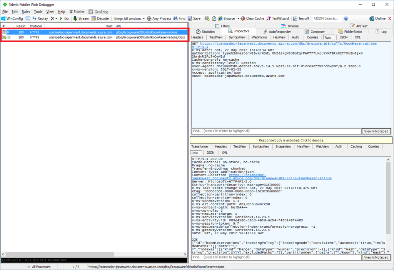Open the View menu
The width and height of the screenshot is (394, 270).
(50, 12)
